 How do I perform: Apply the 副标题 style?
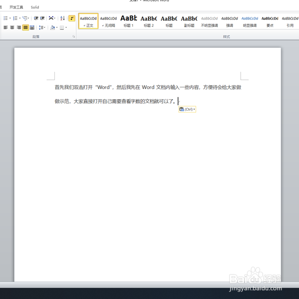pyautogui.click(x=189, y=21)
